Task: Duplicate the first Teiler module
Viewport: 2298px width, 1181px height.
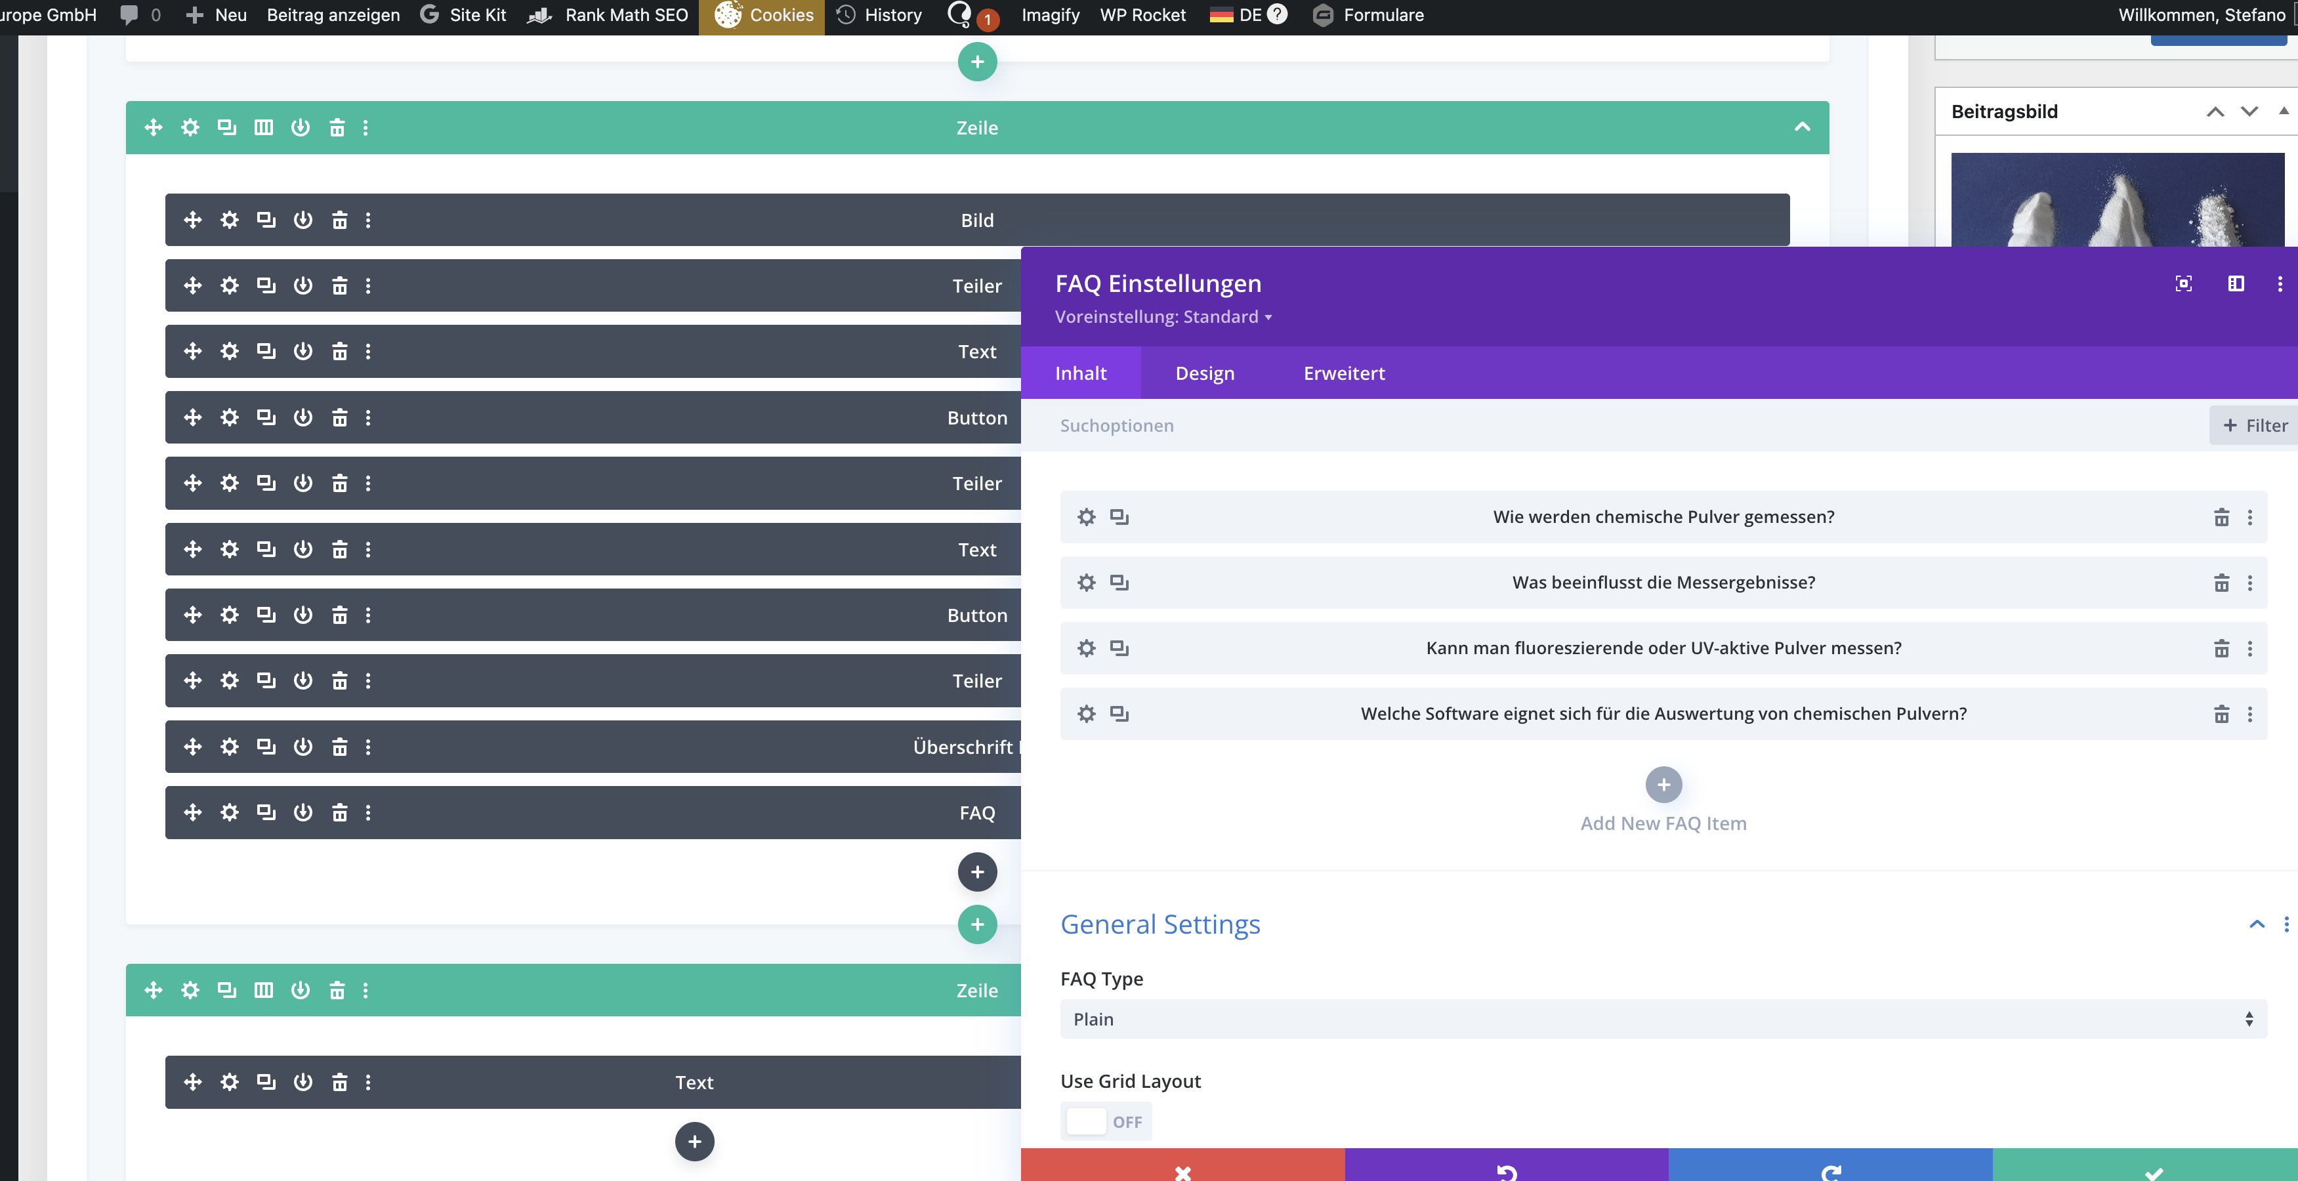Action: [x=266, y=285]
